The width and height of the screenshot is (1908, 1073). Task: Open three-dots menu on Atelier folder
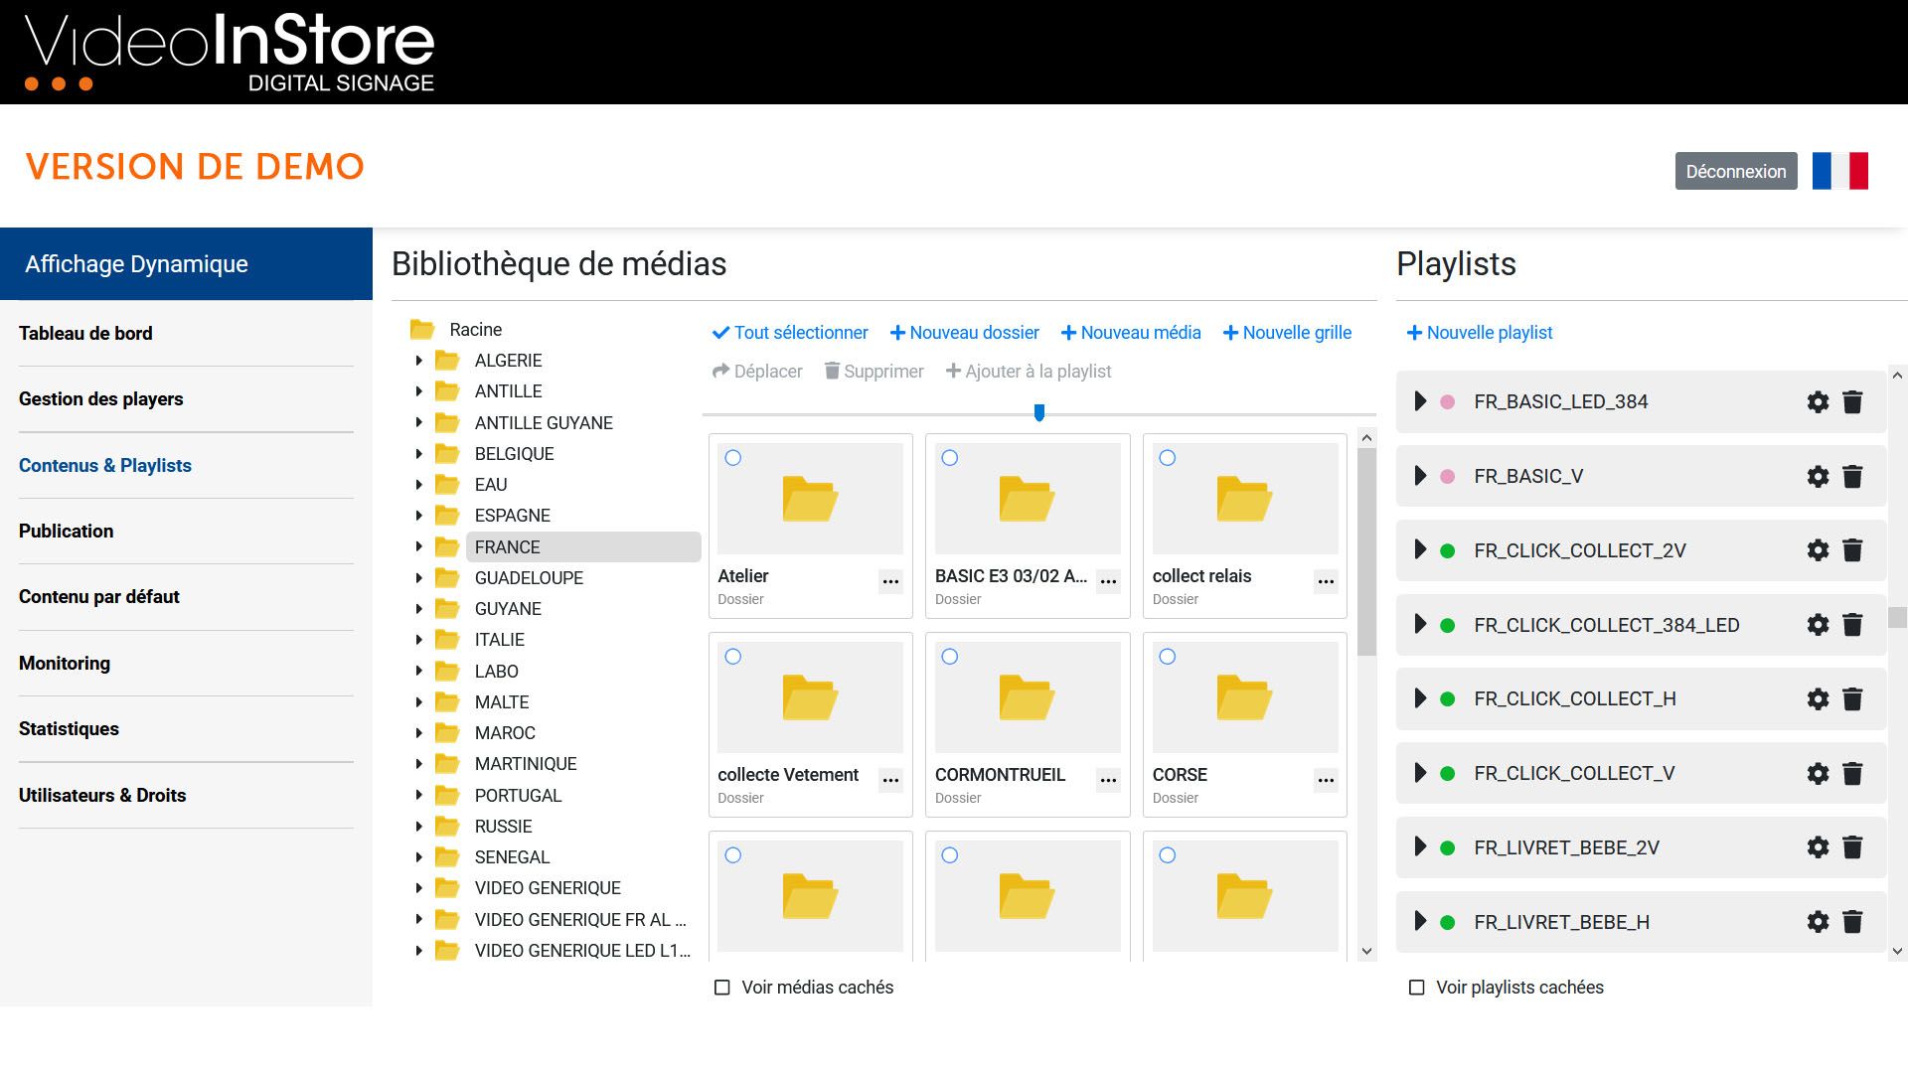pos(890,581)
